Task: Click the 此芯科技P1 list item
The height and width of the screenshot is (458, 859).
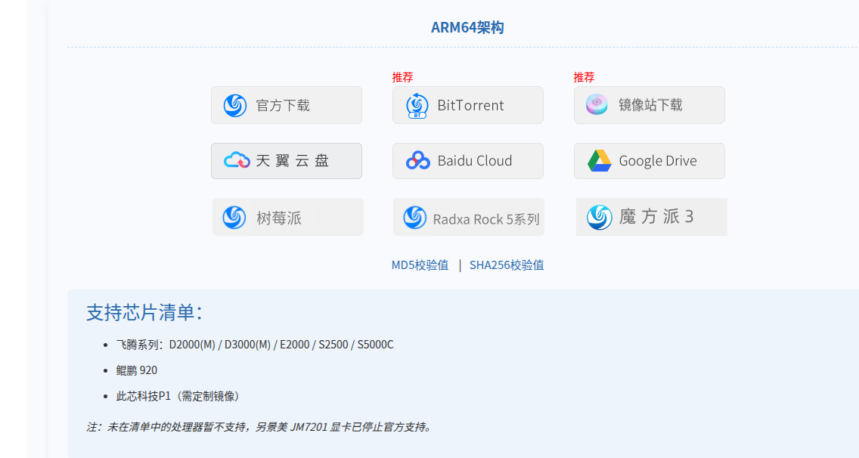Action: pos(179,396)
